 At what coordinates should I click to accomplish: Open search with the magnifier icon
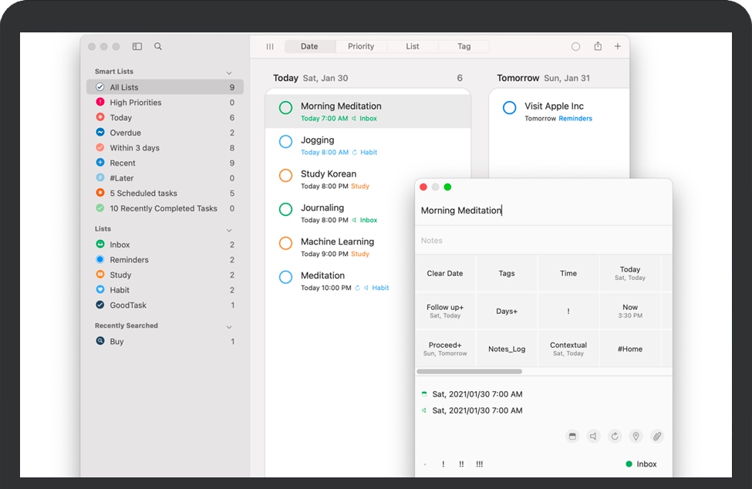pyautogui.click(x=158, y=46)
